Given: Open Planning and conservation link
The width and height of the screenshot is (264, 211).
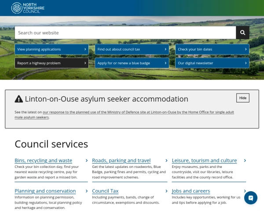Looking at the screenshot, I should click(45, 191).
